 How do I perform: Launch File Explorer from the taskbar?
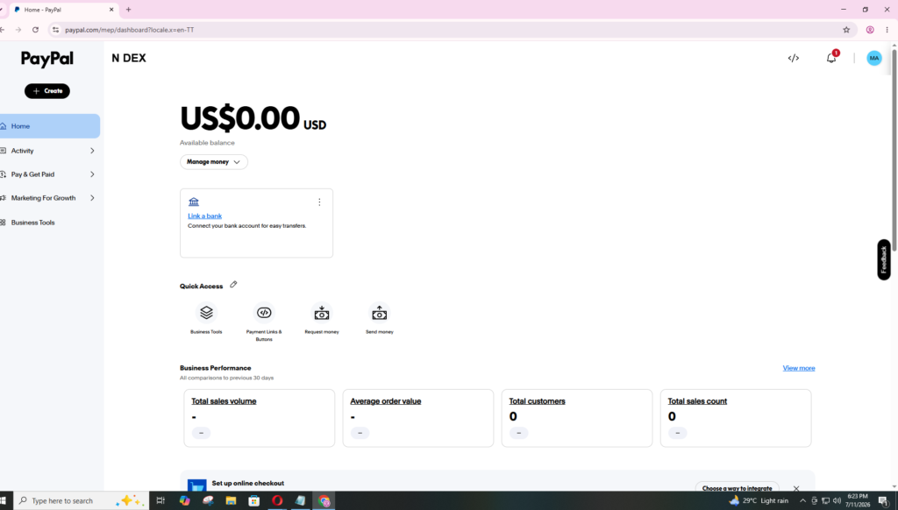(231, 501)
